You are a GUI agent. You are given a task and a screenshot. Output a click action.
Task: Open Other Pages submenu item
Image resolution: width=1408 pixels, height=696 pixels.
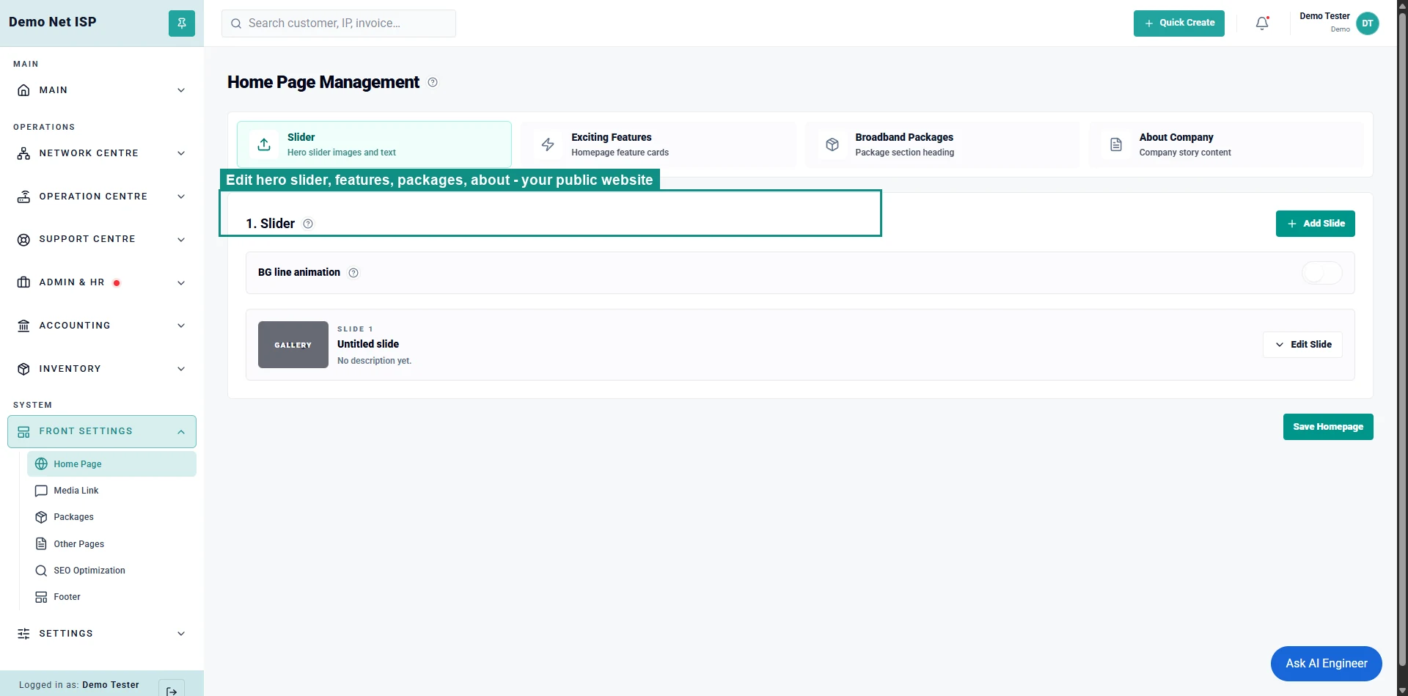[111, 544]
